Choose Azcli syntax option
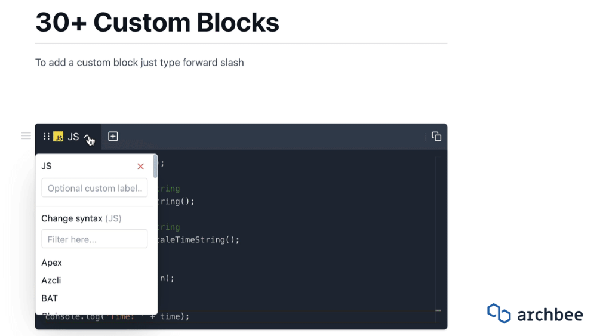The height and width of the screenshot is (336, 600). coord(51,280)
